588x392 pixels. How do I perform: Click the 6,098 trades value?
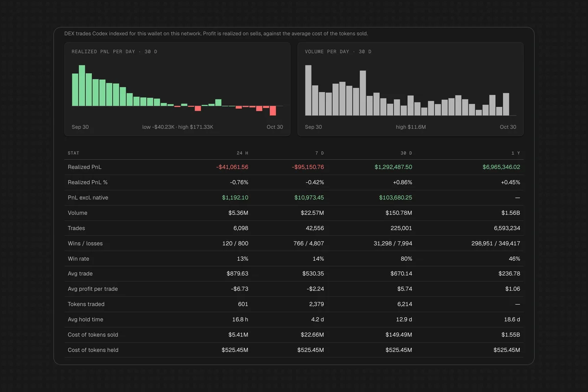click(x=241, y=228)
